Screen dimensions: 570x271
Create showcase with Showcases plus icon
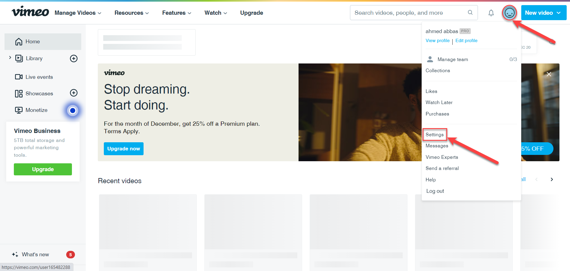pyautogui.click(x=74, y=93)
